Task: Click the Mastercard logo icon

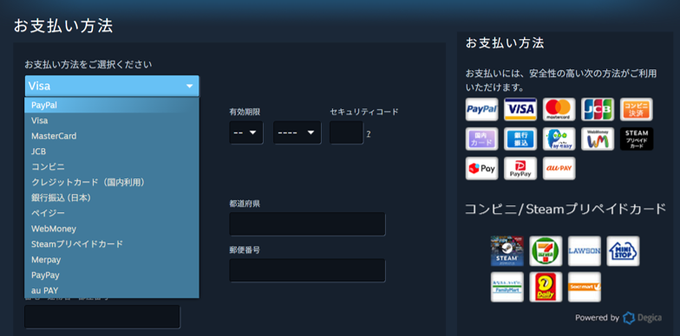Action: click(559, 109)
